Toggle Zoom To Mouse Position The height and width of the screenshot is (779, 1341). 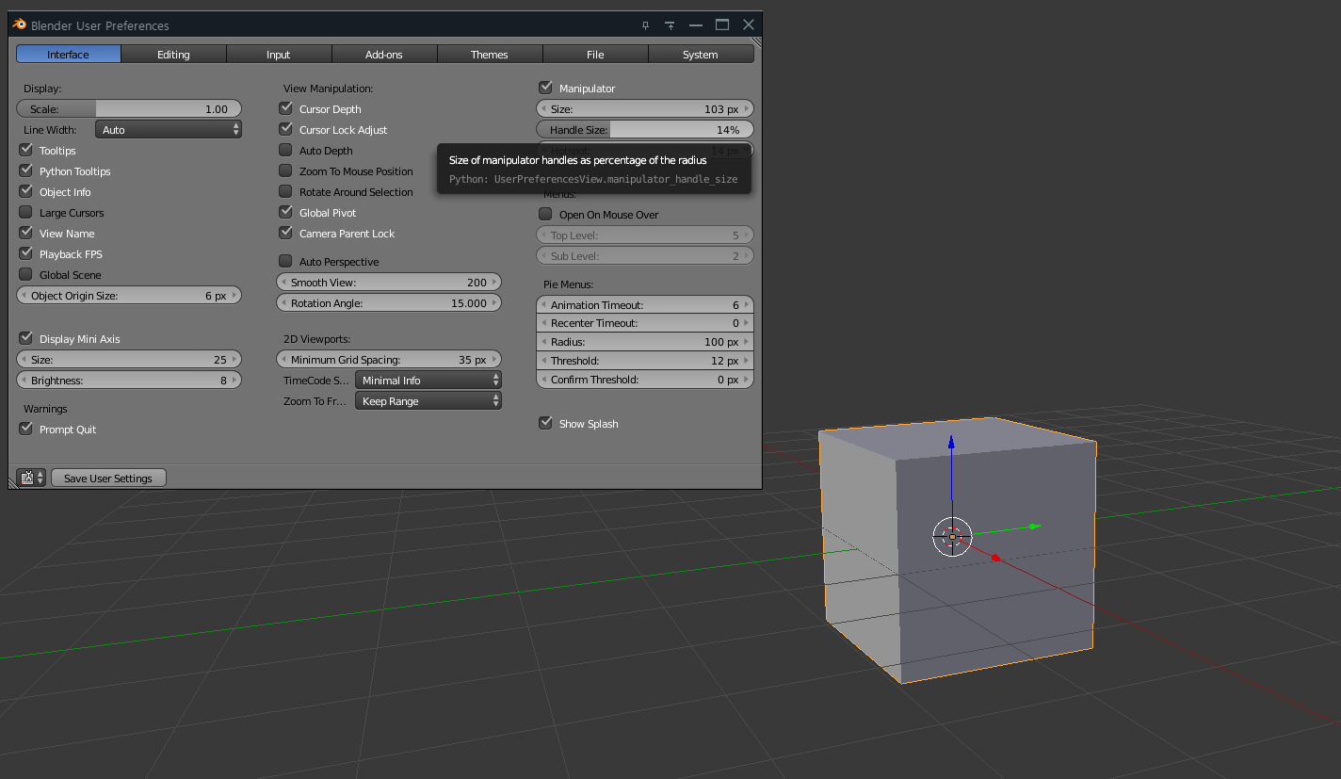click(285, 171)
